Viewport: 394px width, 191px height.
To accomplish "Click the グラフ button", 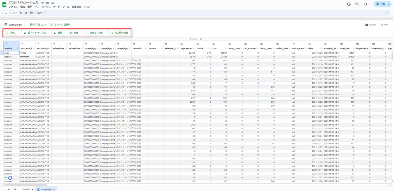I will tap(11, 33).
